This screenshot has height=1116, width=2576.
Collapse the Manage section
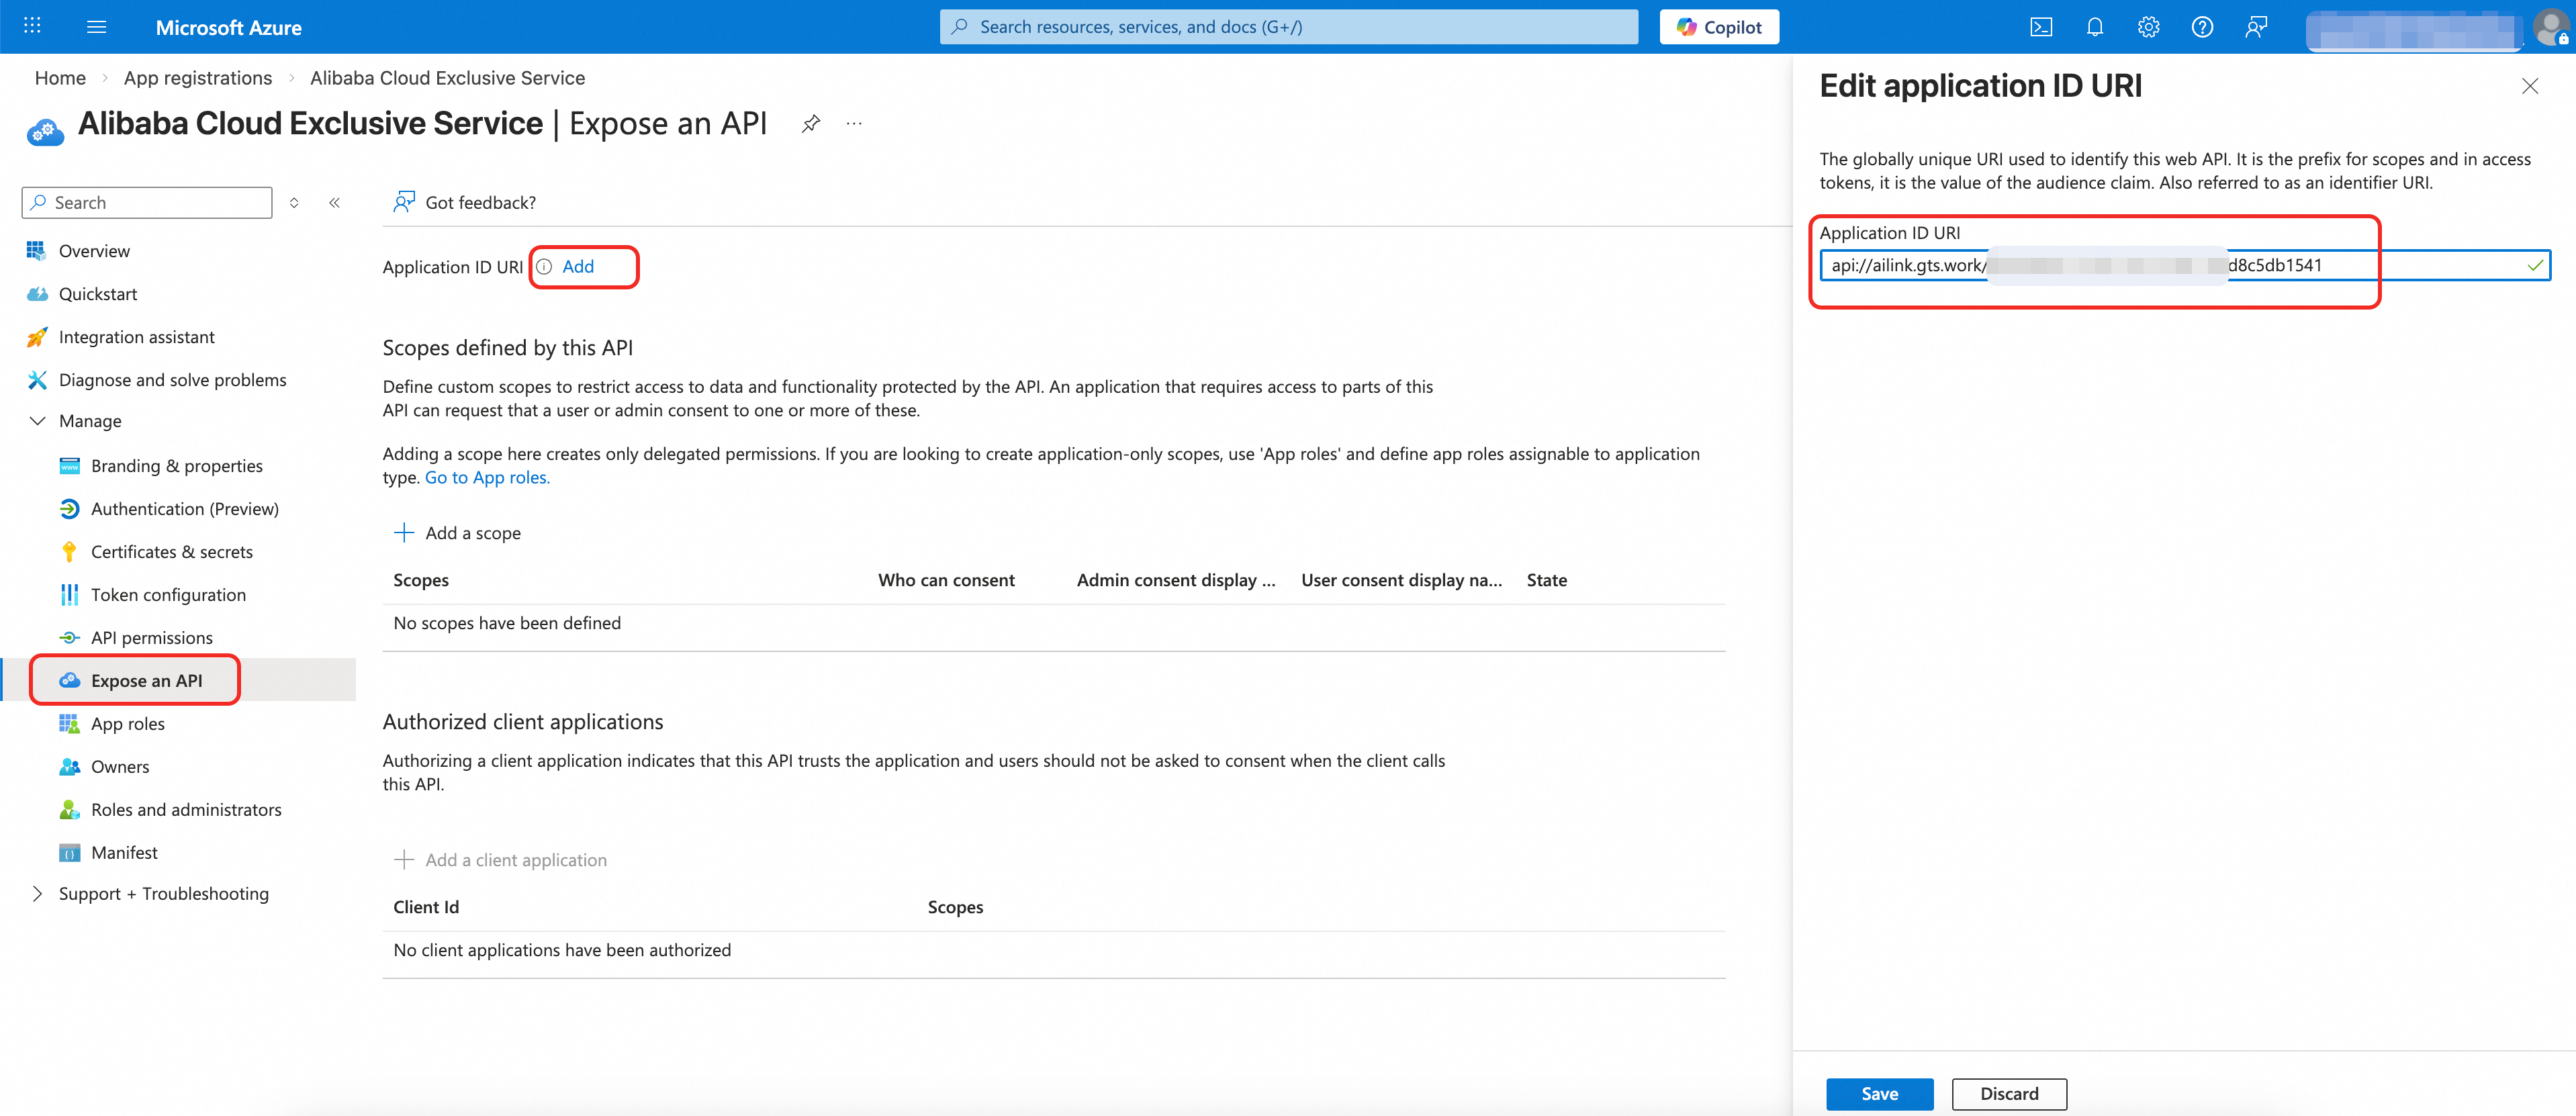click(x=38, y=421)
